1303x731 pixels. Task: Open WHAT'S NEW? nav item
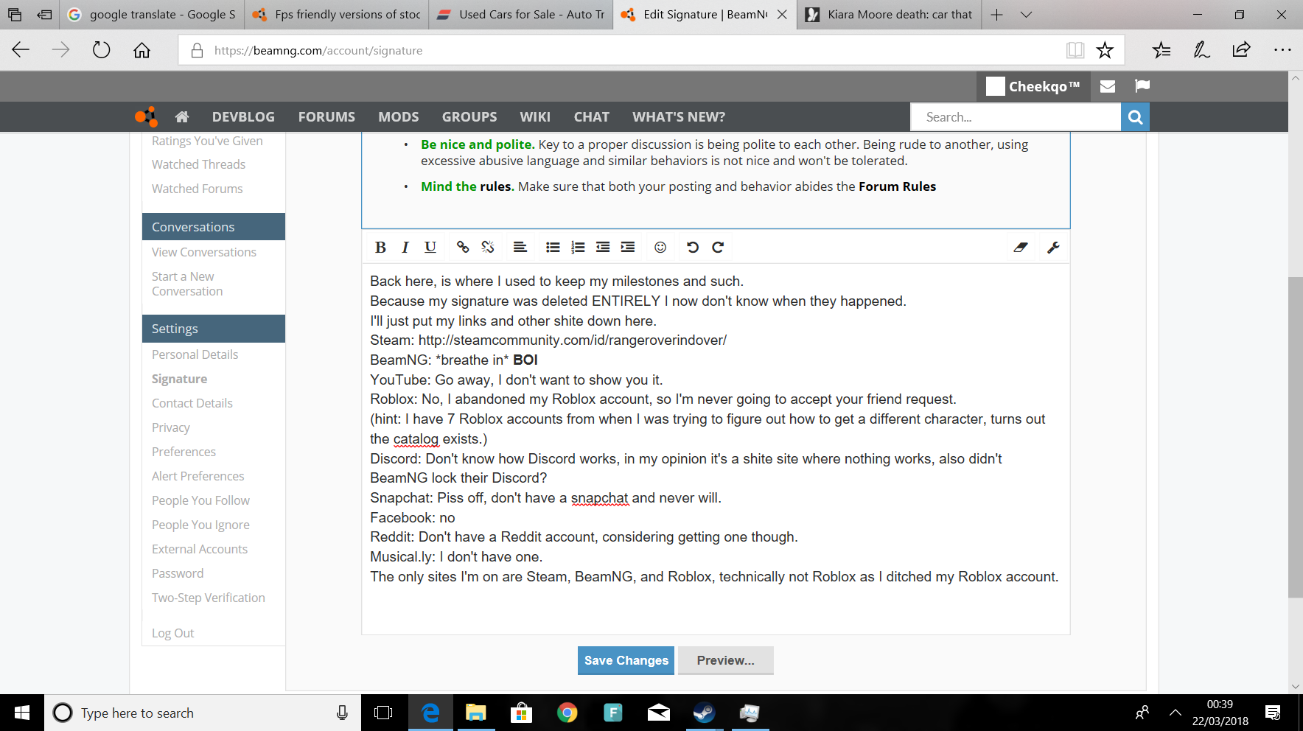(x=679, y=117)
